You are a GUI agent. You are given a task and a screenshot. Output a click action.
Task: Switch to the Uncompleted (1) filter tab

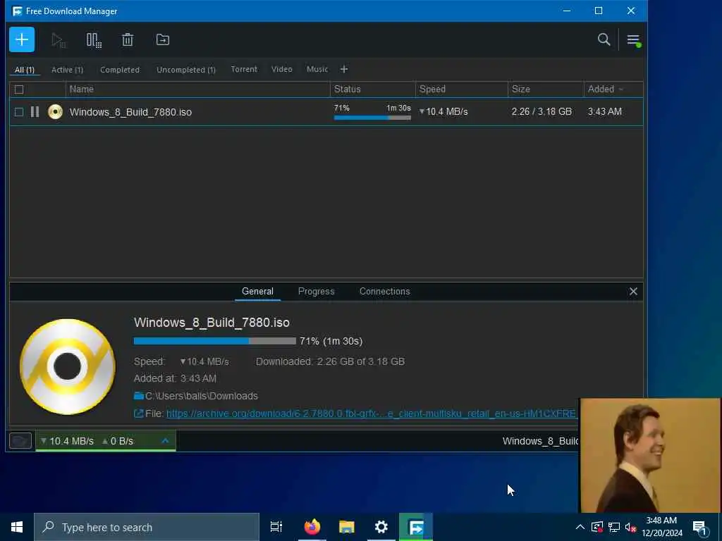[186, 70]
